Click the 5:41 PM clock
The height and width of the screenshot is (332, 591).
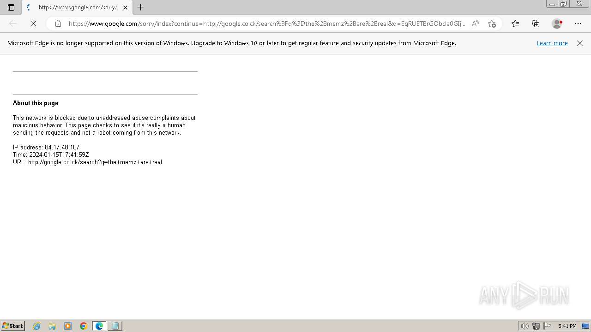coord(567,326)
